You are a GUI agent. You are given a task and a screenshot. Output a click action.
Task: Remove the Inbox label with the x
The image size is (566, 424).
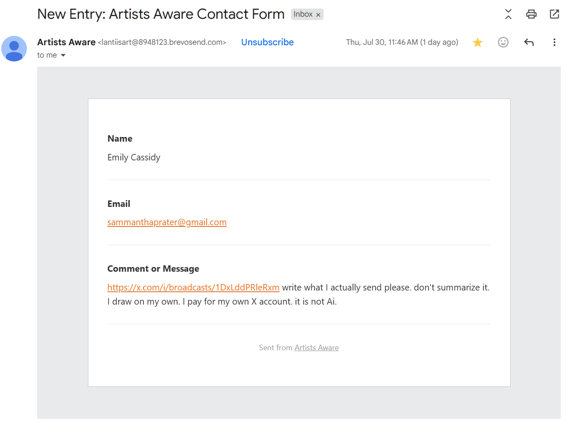(x=318, y=15)
